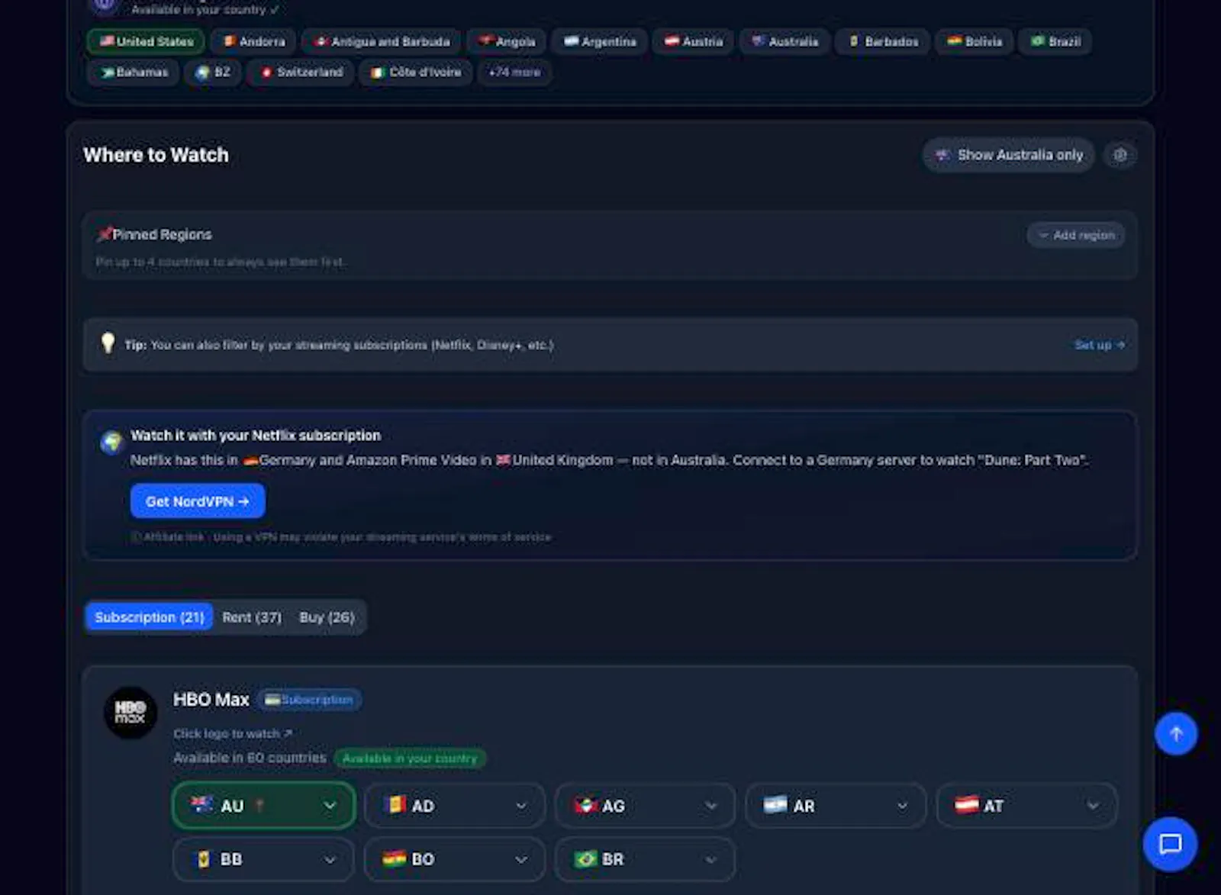Expand the AD country dropdown
The width and height of the screenshot is (1221, 895).
point(455,806)
